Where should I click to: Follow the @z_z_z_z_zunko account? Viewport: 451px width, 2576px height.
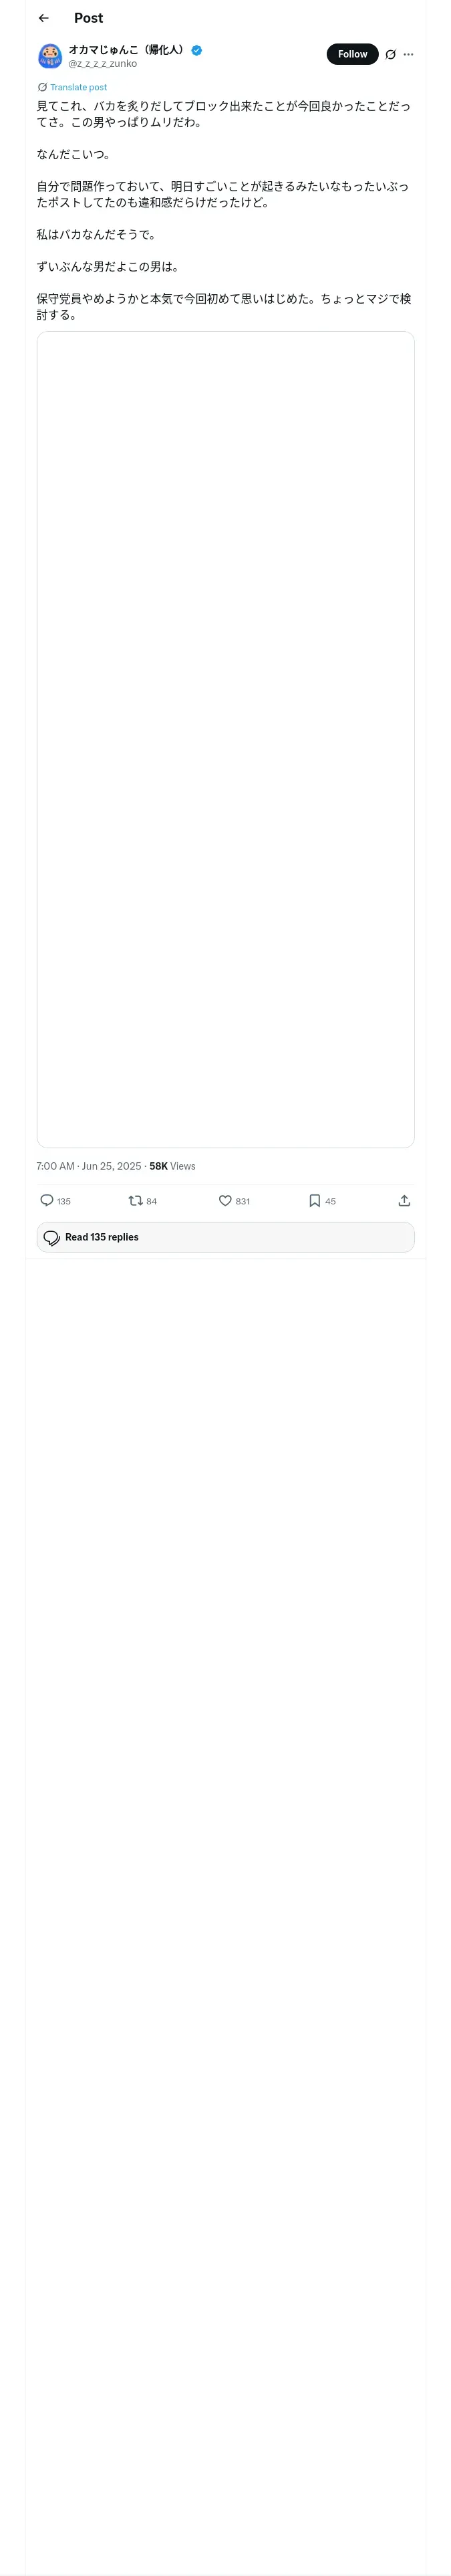pos(352,54)
